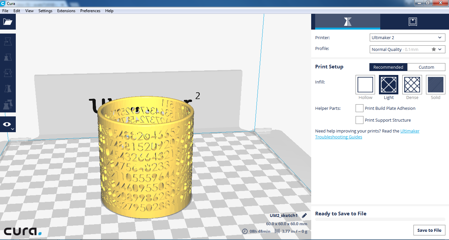Select the Move tool in the left toolbar

(x=8, y=41)
